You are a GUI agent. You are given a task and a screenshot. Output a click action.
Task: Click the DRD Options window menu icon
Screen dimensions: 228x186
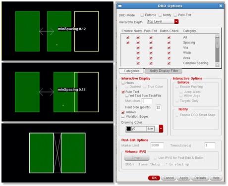click(x=120, y=6)
